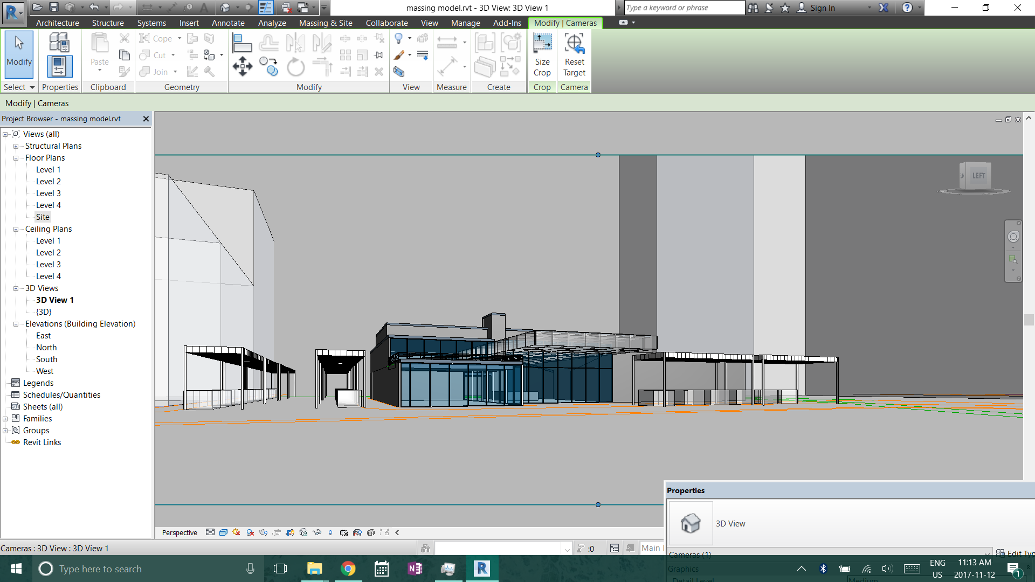This screenshot has height=582, width=1035.
Task: Open the Revit application menu
Action: [13, 12]
